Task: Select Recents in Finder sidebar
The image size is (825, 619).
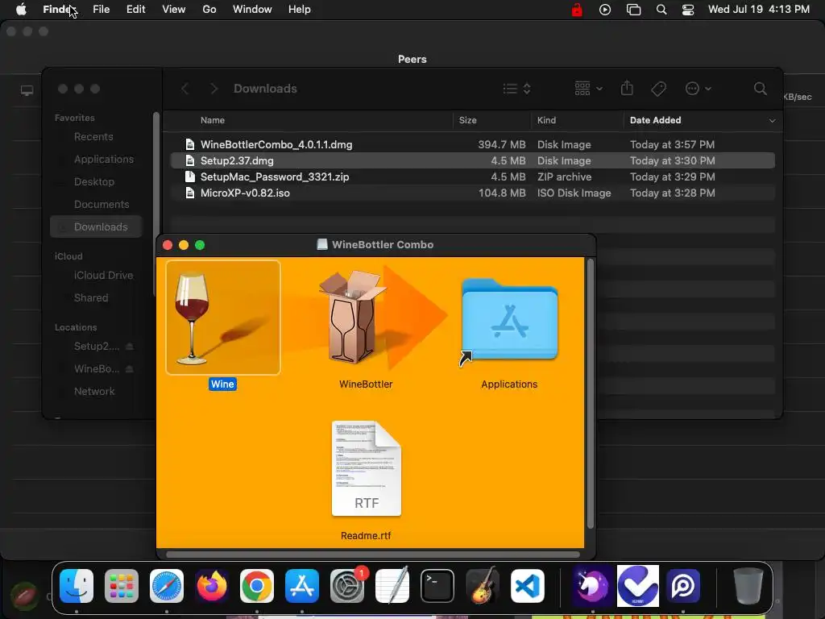Action: click(x=93, y=137)
